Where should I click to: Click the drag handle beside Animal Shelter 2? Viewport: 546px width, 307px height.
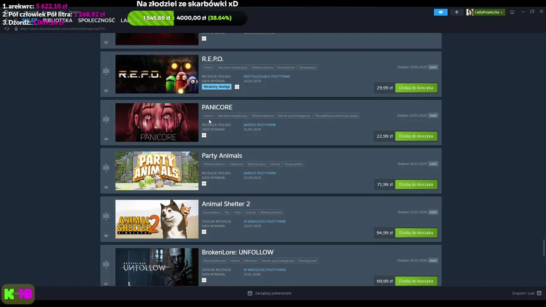(106, 216)
